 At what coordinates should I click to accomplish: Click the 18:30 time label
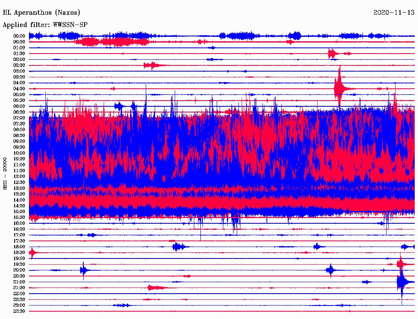pos(19,253)
